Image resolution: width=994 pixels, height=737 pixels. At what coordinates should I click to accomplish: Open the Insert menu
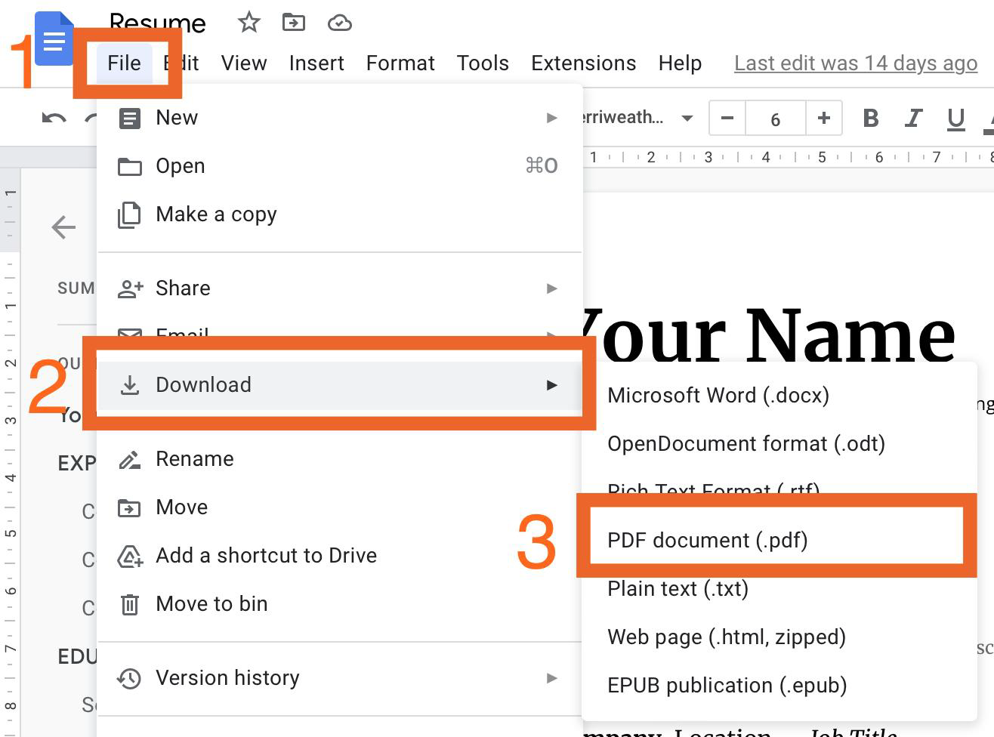(x=316, y=63)
